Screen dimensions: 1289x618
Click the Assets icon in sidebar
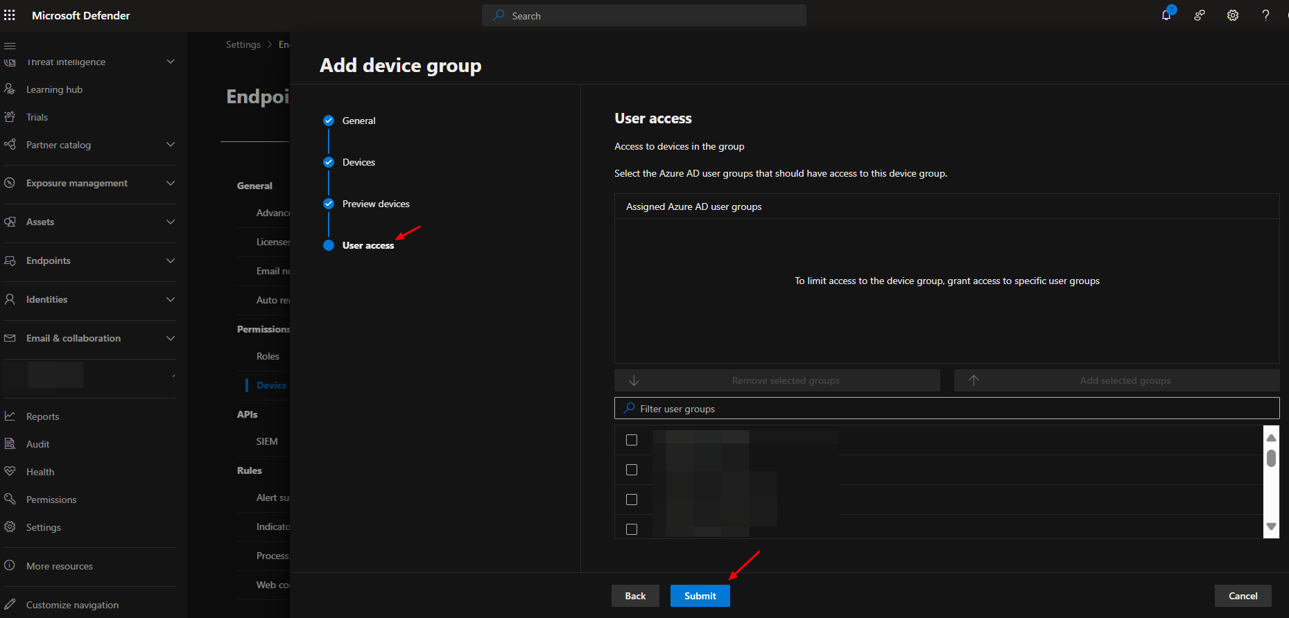coord(10,222)
